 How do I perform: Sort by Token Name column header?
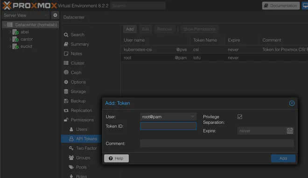[x=207, y=40]
